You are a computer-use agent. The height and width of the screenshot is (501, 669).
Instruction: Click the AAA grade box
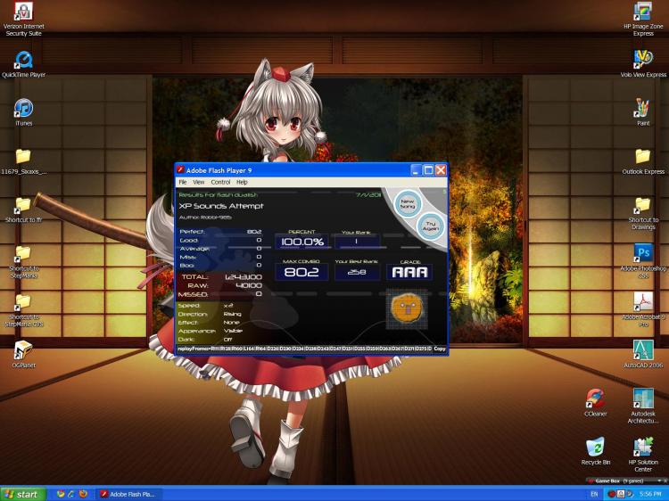point(409,272)
